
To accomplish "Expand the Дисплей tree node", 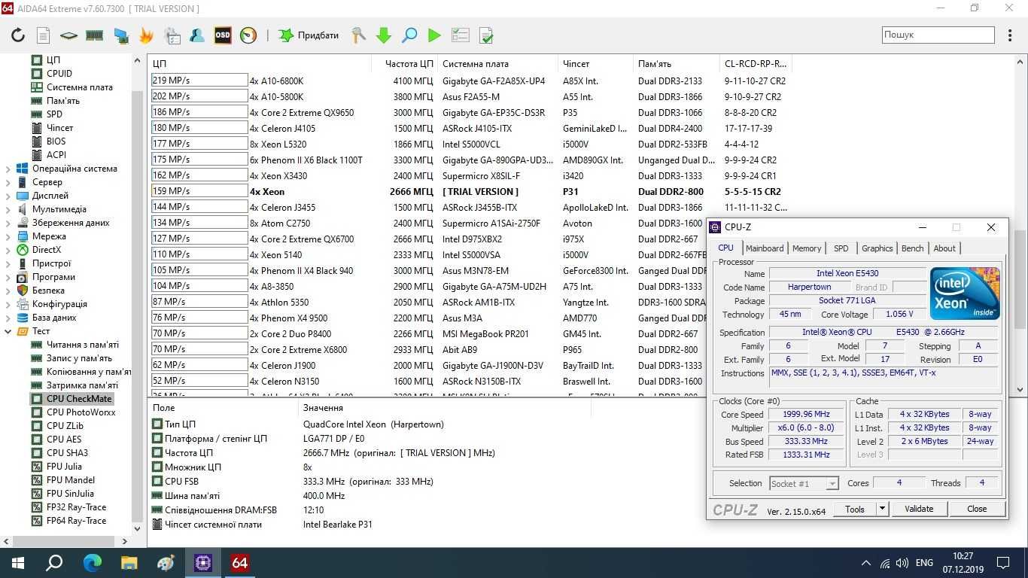I will pos(8,196).
